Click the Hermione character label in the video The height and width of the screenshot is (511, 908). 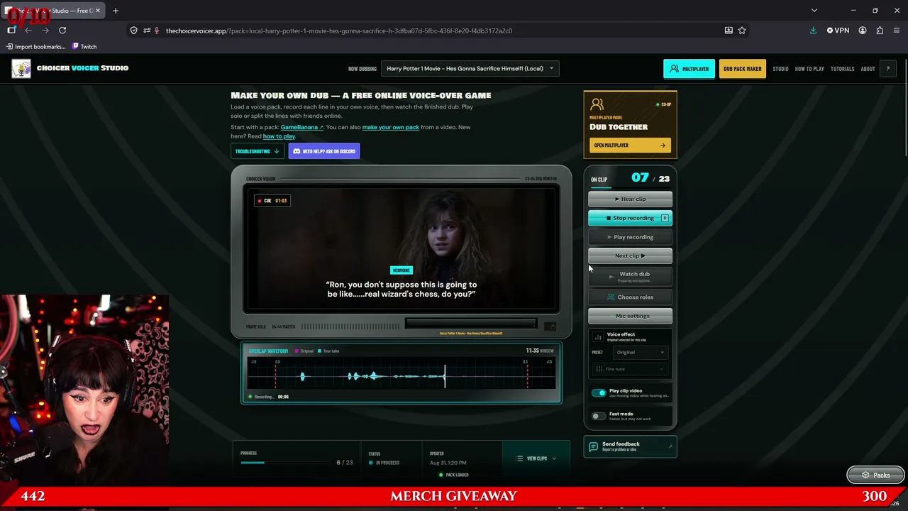pyautogui.click(x=402, y=270)
